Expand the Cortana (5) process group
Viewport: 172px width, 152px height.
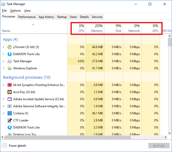click(3, 113)
